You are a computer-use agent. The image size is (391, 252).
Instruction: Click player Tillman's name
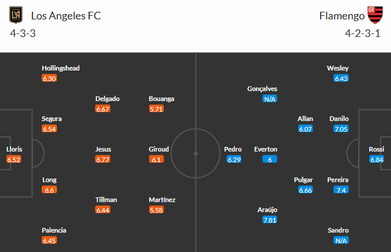(106, 200)
